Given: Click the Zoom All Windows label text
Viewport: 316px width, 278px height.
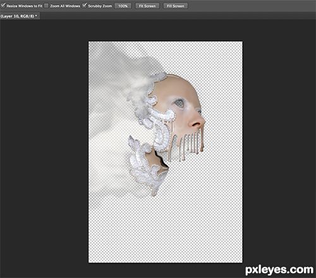Looking at the screenshot, I should (65, 6).
